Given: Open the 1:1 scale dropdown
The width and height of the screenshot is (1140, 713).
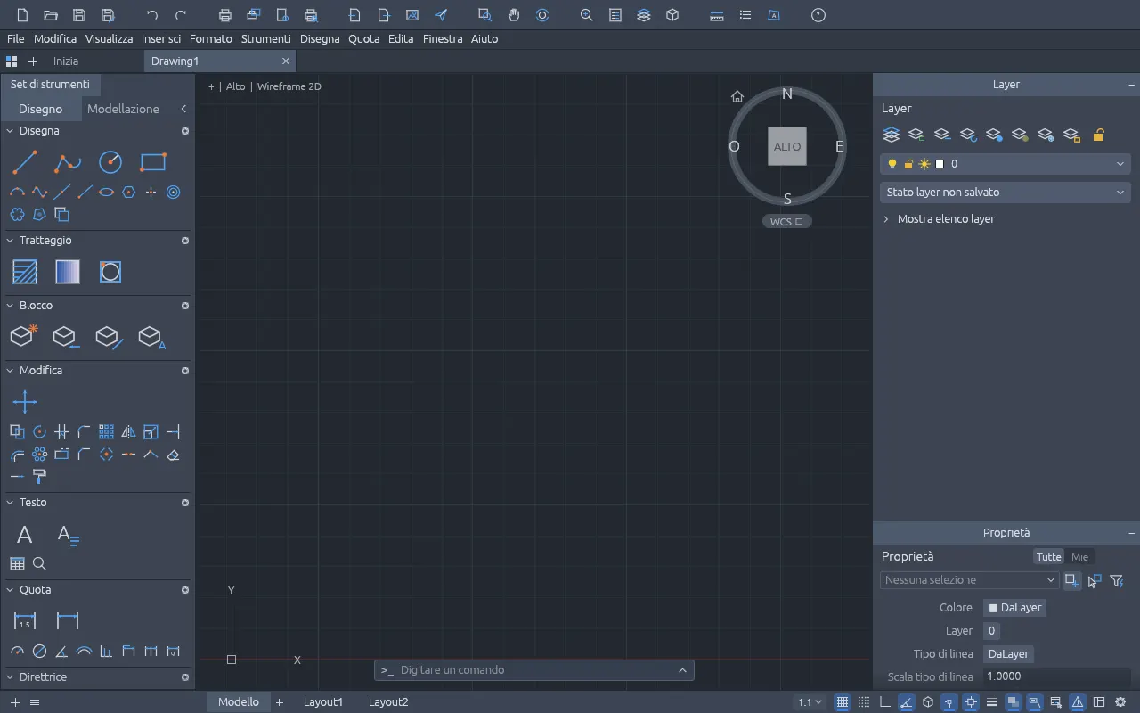Looking at the screenshot, I should (x=810, y=702).
